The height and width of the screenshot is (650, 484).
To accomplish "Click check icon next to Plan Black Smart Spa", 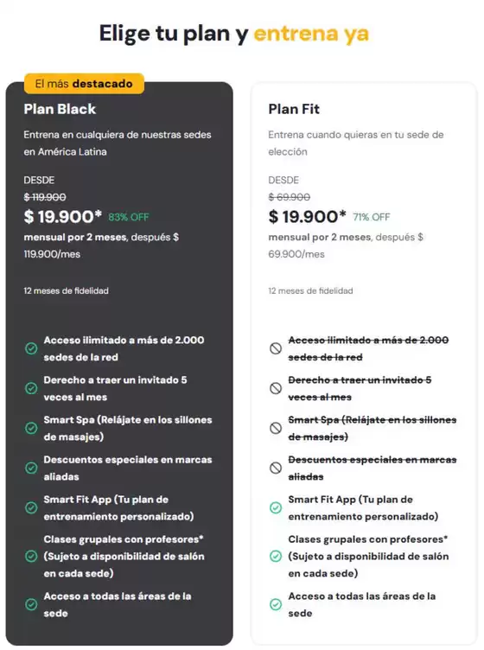I will [x=31, y=428].
